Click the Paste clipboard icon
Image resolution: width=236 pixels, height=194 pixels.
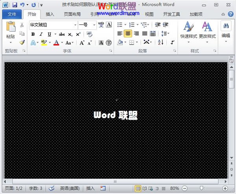click(x=11, y=27)
